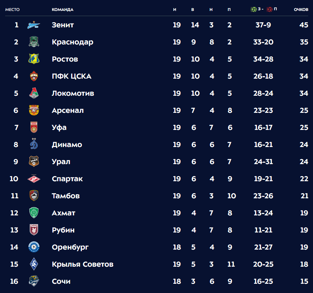Click the red goals-conceded ball icon

(x=269, y=9)
